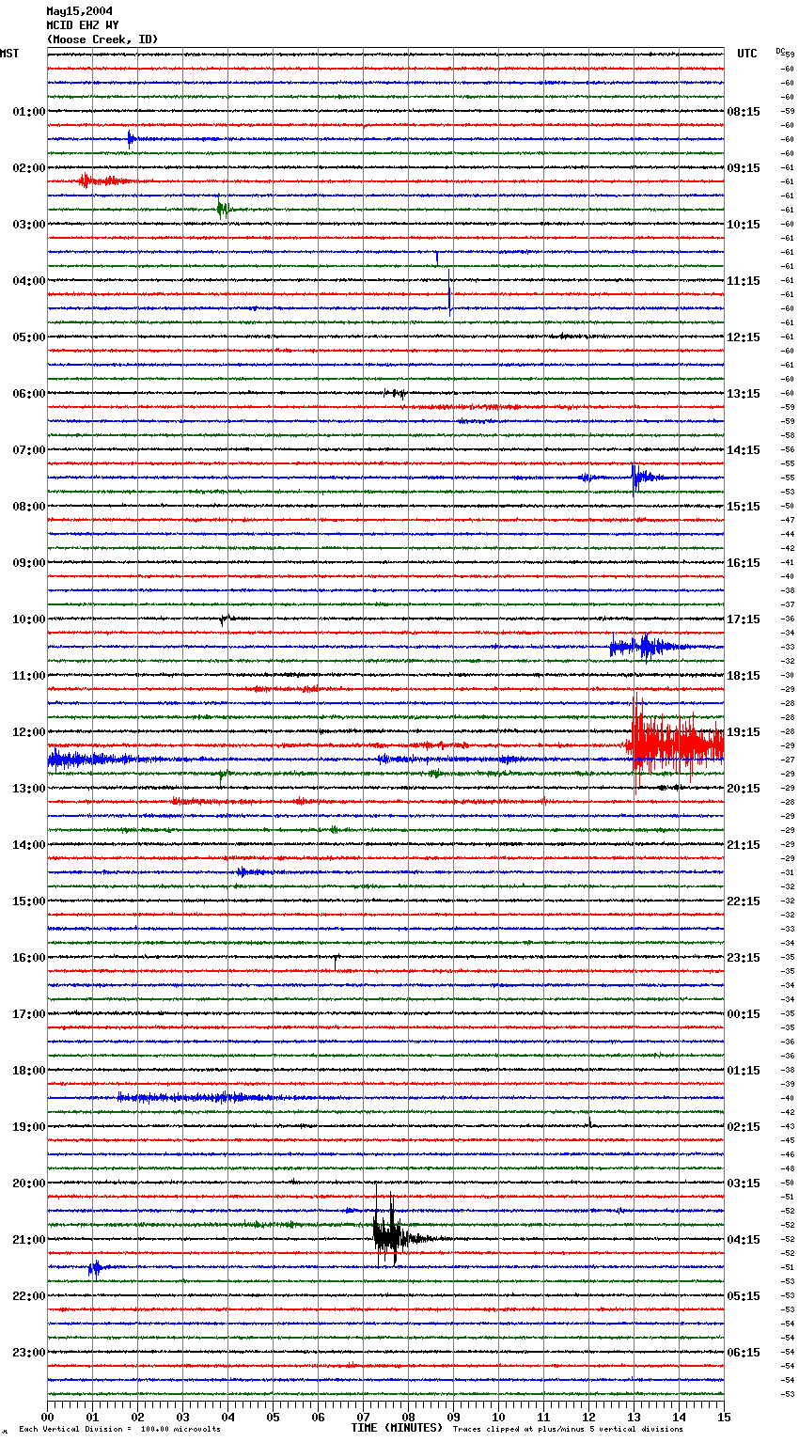Click the MST column header

click(x=9, y=54)
